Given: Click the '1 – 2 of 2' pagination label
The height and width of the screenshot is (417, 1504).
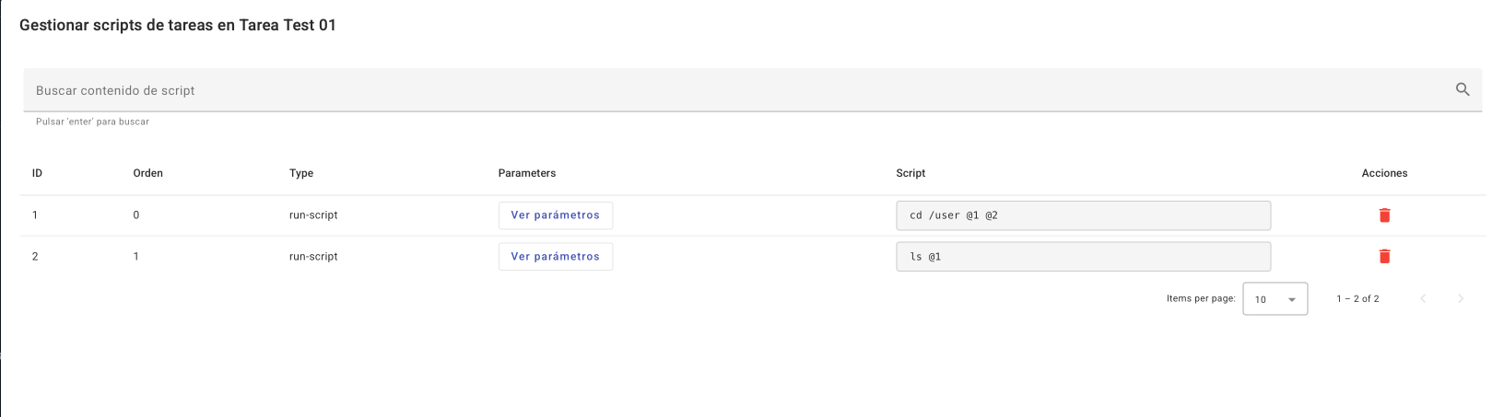Looking at the screenshot, I should click(1357, 299).
